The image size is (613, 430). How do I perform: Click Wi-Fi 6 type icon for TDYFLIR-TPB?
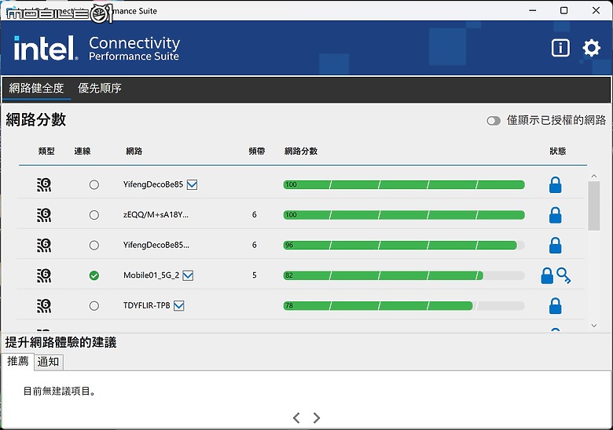(44, 305)
